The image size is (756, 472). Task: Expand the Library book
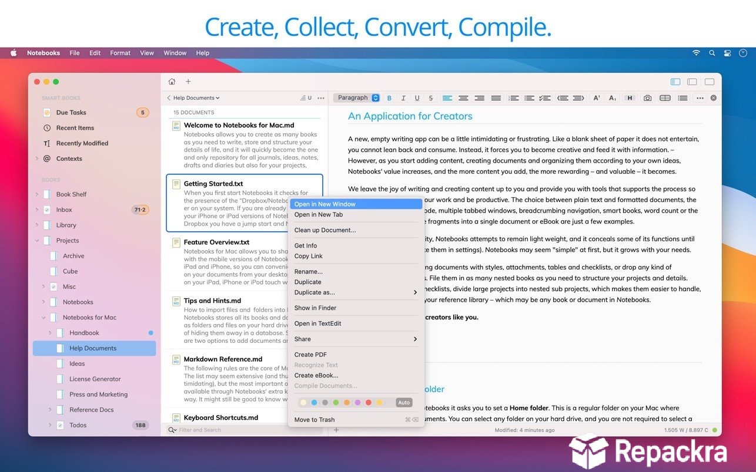click(37, 225)
